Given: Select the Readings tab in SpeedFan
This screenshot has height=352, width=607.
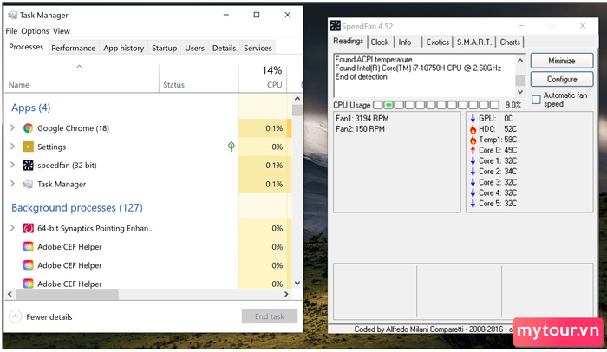Looking at the screenshot, I should point(349,41).
